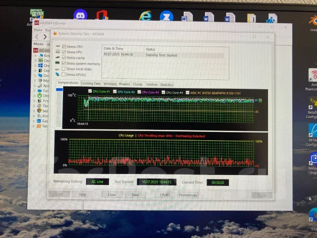Viewport: 317px width, 238px height.
Task: Expand the 'Мул' tree node
Action: pyautogui.click(x=35, y=80)
